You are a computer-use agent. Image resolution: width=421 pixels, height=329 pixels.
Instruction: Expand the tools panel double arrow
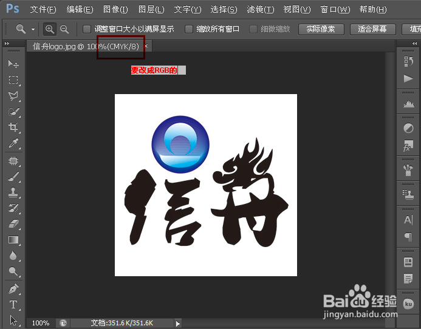7,43
